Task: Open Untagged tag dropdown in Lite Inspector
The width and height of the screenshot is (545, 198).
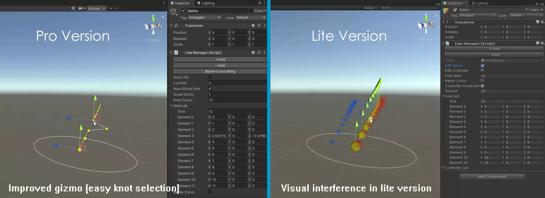Action: [x=477, y=15]
